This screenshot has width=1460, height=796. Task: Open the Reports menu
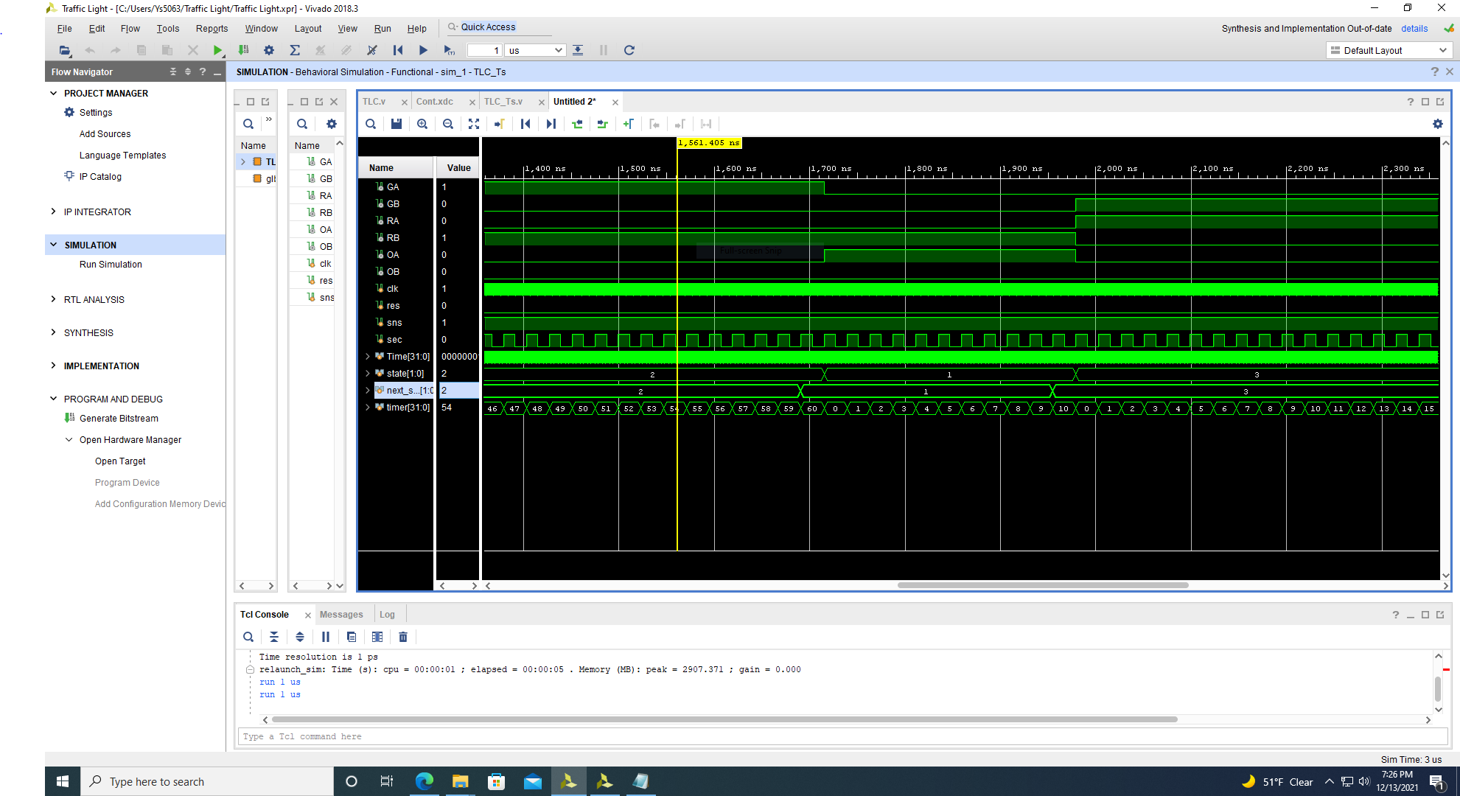pyautogui.click(x=212, y=28)
